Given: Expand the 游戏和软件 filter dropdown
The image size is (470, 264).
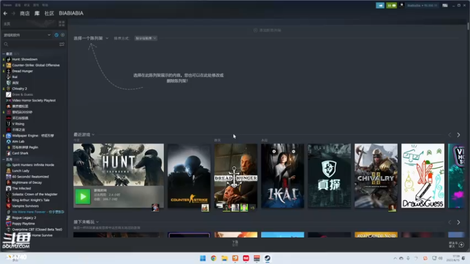Looking at the screenshot, I should tap(27, 35).
